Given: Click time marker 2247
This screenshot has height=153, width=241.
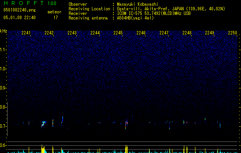Looking at the screenshot, I should click(164, 33).
